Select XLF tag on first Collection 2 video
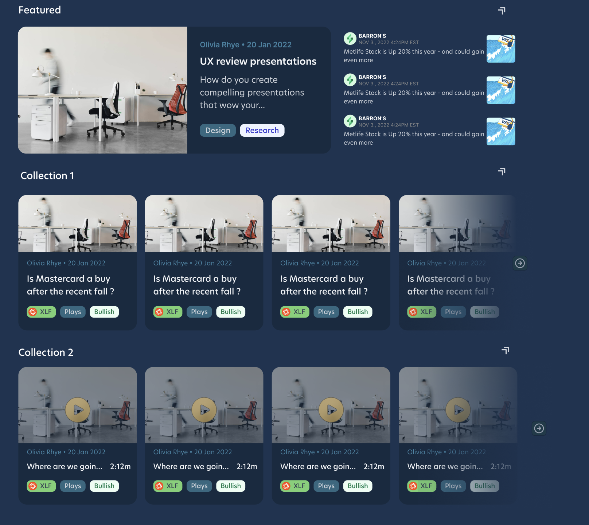The width and height of the screenshot is (589, 525). (x=41, y=486)
